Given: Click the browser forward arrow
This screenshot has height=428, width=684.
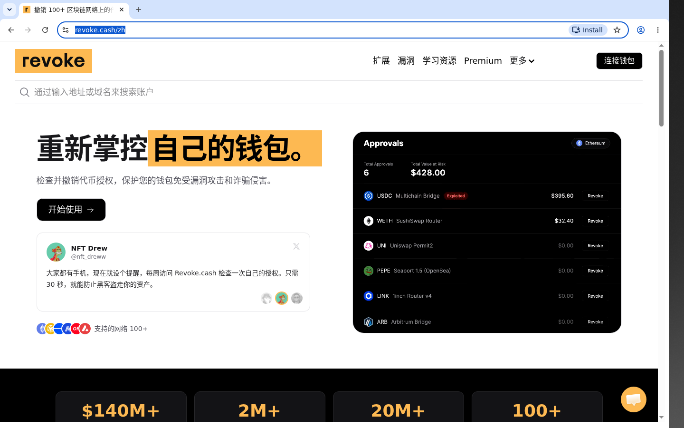Looking at the screenshot, I should [x=28, y=30].
